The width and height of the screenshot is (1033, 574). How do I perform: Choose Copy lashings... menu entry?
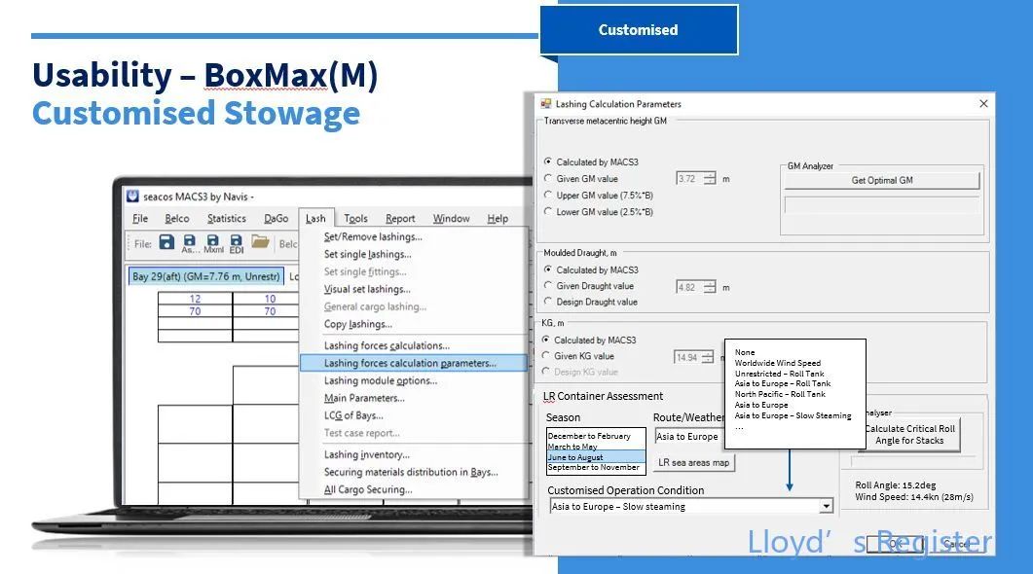pyautogui.click(x=414, y=324)
